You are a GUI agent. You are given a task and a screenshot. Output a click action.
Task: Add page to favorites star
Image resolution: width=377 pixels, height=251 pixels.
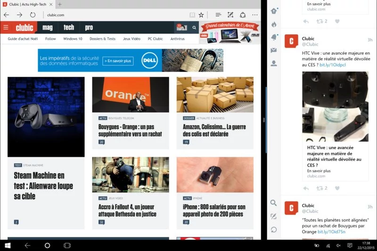coord(201,15)
